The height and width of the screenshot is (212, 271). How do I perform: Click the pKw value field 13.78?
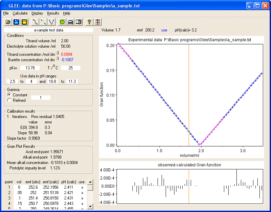[30, 68]
